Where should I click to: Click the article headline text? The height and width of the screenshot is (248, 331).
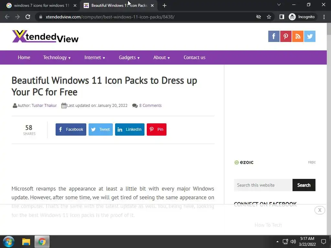[104, 86]
